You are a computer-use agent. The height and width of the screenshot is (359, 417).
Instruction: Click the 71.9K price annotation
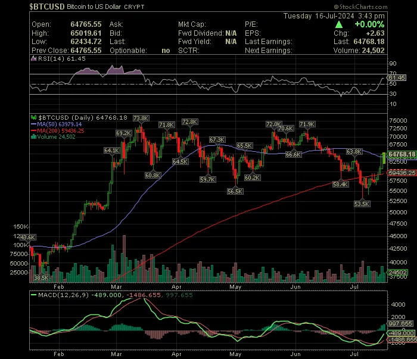pyautogui.click(x=307, y=124)
